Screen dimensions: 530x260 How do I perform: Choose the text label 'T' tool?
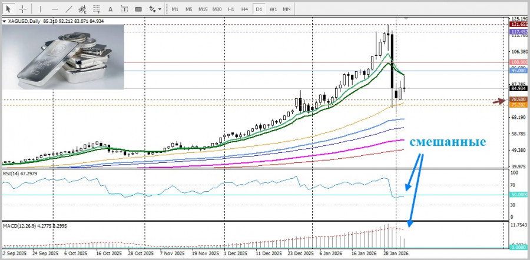click(124, 9)
